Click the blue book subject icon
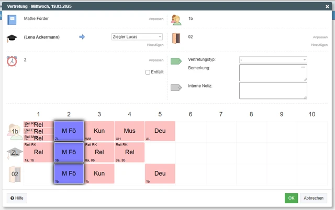This screenshot has height=210, width=335. pos(12,20)
